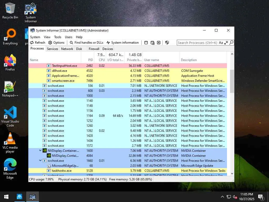Click the find window toolbar icon
Viewport: 269px width, 202px height.
tap(146, 43)
